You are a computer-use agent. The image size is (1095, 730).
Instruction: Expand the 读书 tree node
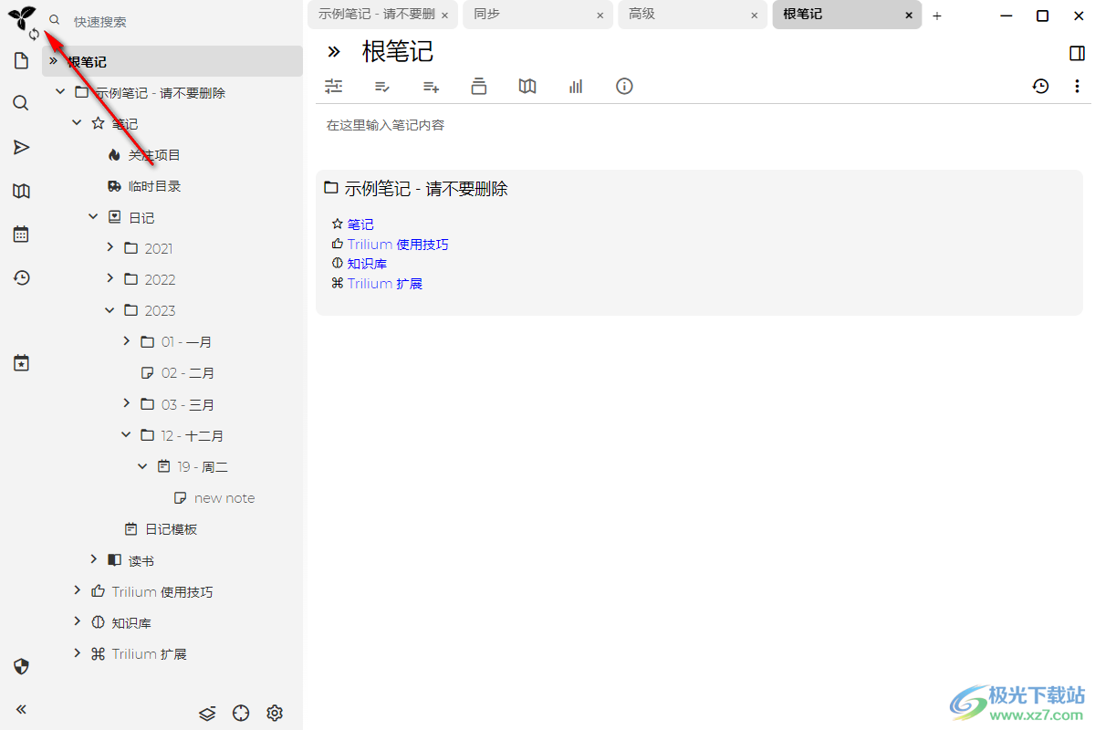pyautogui.click(x=93, y=560)
